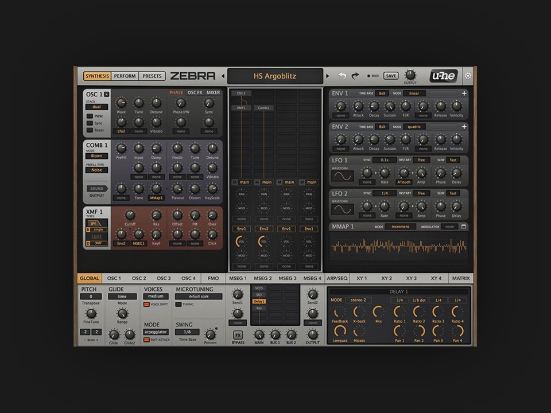Click the Env2 source under second channel
The height and width of the screenshot is (413, 551).
(x=264, y=229)
